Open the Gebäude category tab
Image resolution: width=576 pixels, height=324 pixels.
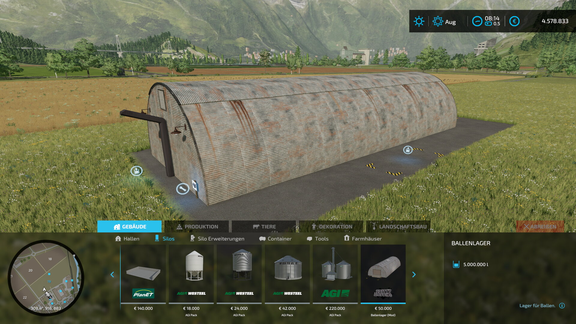tap(130, 226)
